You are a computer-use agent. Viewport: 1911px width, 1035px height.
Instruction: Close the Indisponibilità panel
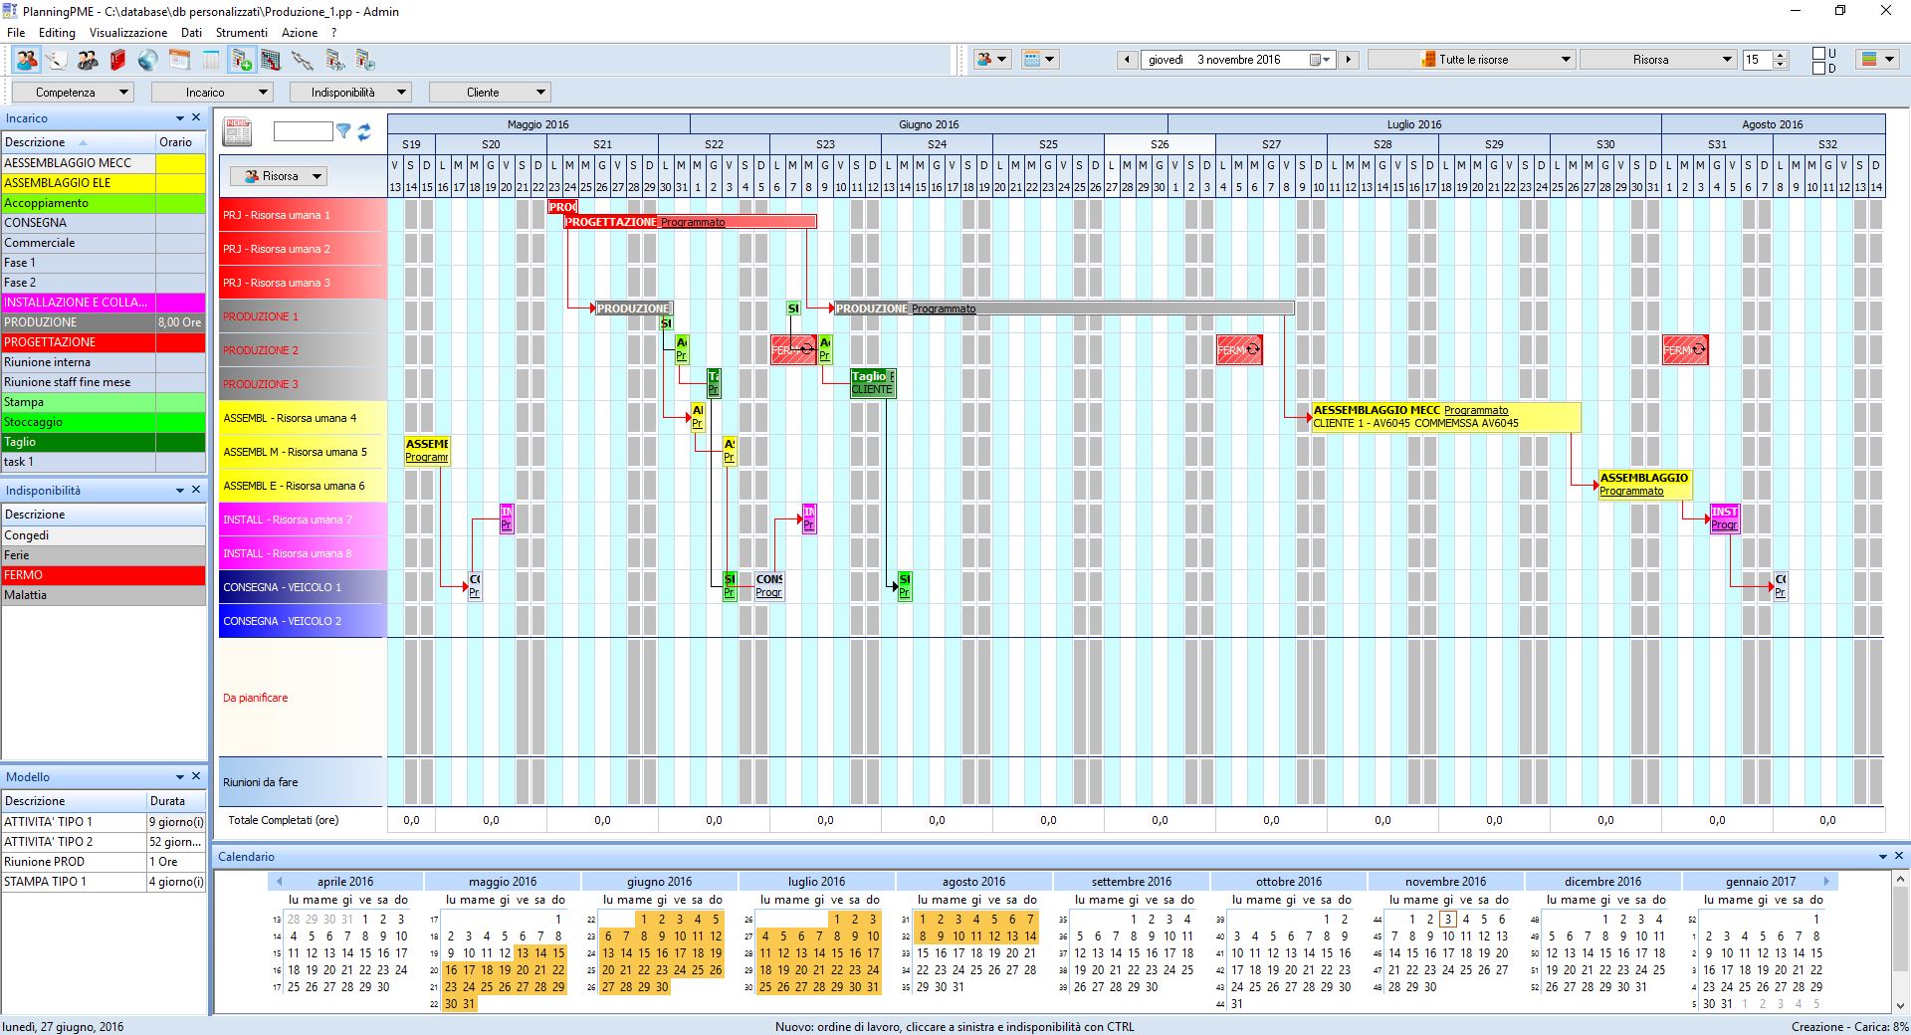[196, 490]
